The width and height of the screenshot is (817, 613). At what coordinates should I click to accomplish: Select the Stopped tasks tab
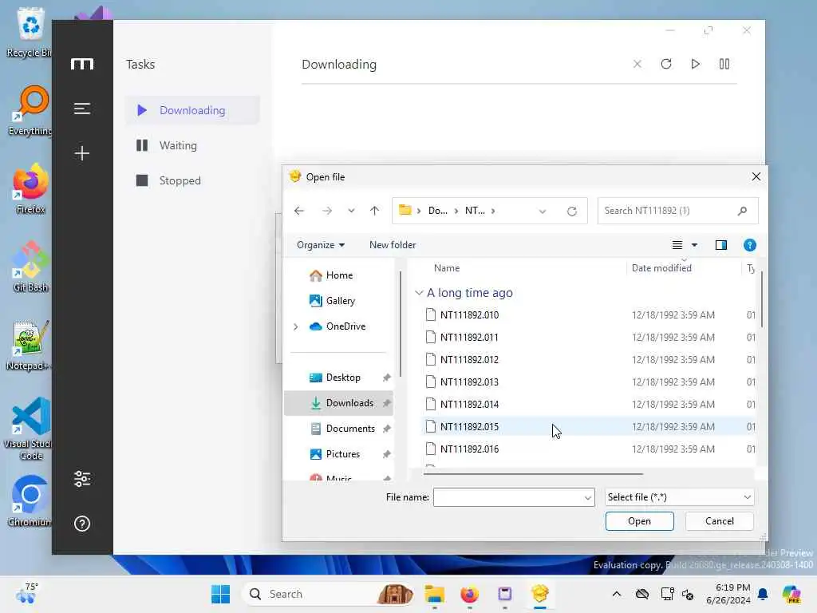[x=192, y=180]
